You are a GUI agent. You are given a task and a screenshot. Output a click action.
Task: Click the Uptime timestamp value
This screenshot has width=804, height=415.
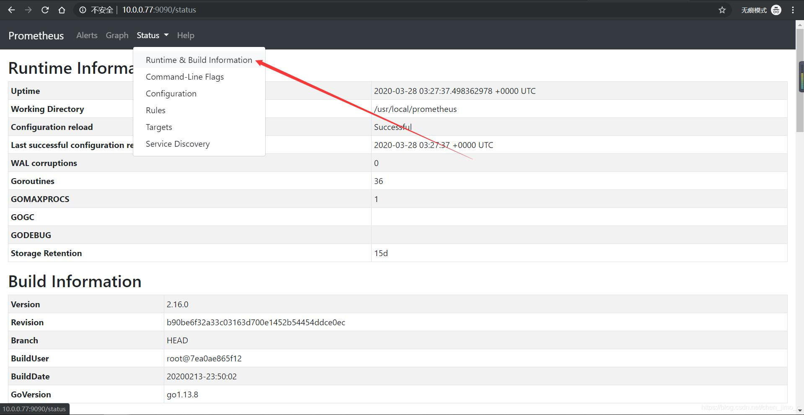point(455,91)
